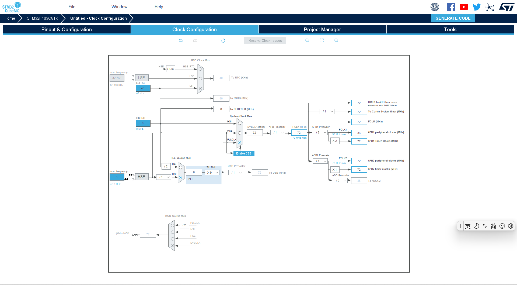Viewport: 517px width, 285px height.
Task: Open the Cortex System timer divider dropdown
Action: (327, 111)
